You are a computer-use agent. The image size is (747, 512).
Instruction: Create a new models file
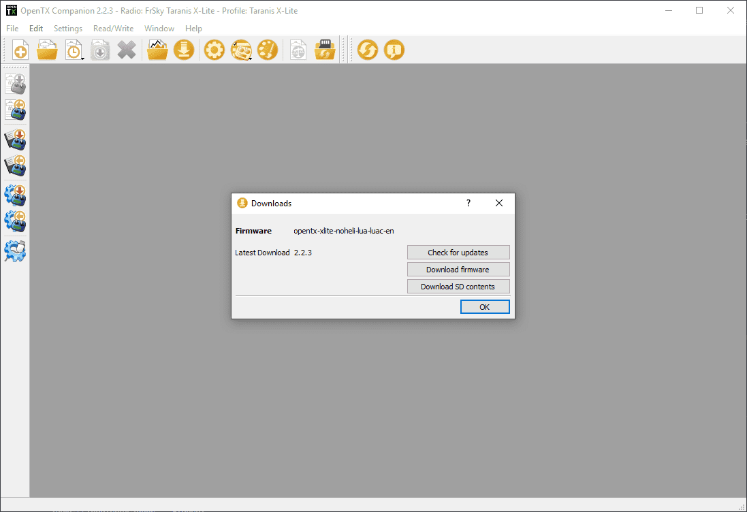[x=20, y=50]
